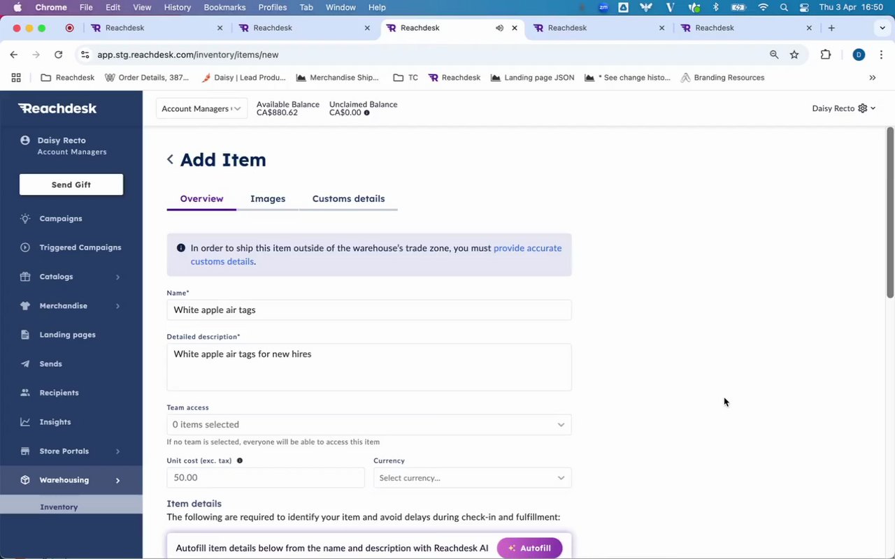Click the Catalogs gift box icon
The width and height of the screenshot is (895, 559).
(x=25, y=277)
